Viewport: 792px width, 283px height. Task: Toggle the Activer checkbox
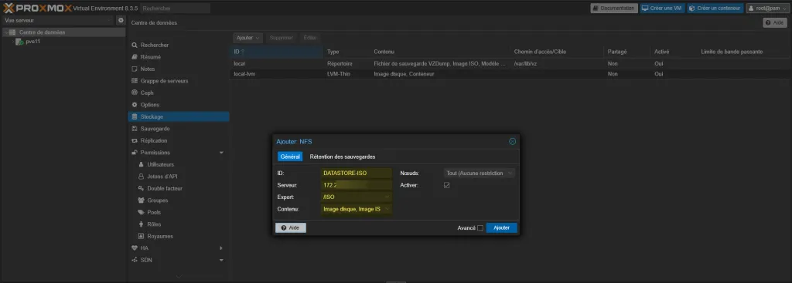[446, 185]
